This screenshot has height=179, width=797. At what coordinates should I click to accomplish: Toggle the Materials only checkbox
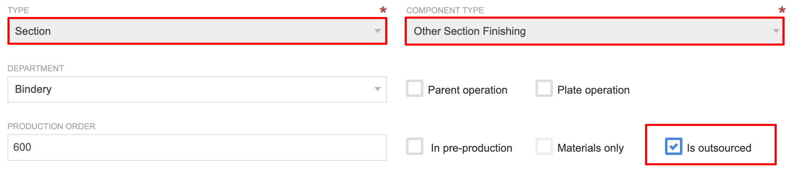(x=544, y=146)
